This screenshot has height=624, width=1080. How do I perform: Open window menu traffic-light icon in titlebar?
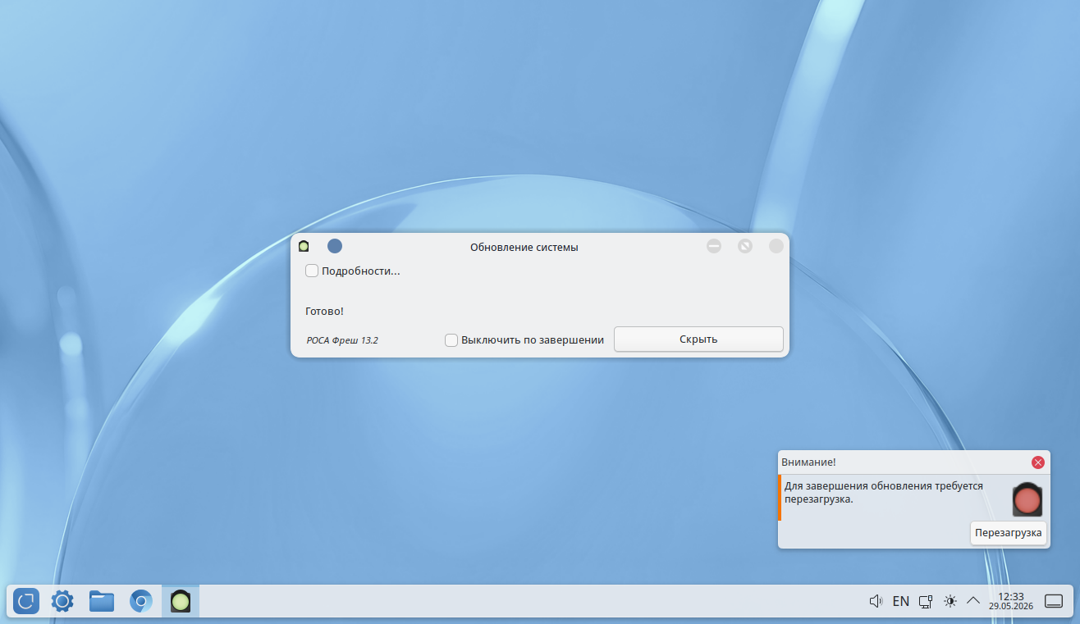coord(304,246)
